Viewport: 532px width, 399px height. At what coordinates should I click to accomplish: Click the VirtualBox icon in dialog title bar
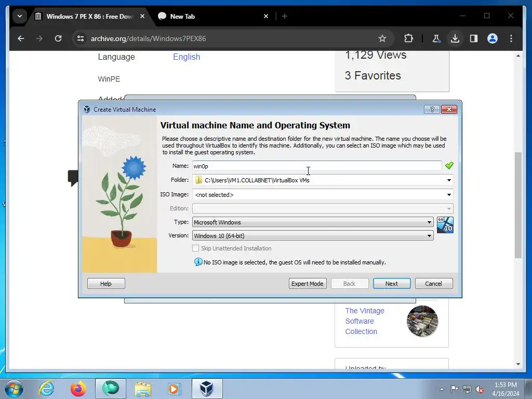pyautogui.click(x=87, y=109)
